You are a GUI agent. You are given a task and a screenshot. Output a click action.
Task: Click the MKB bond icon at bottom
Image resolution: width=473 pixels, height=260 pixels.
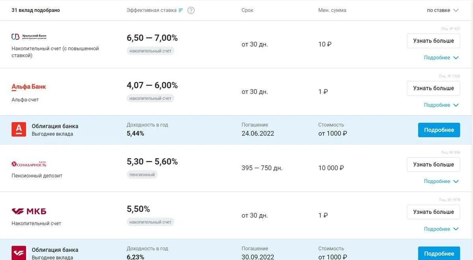click(19, 253)
